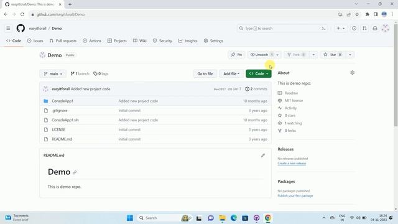Click Go to file button
The image size is (398, 224).
205,73
